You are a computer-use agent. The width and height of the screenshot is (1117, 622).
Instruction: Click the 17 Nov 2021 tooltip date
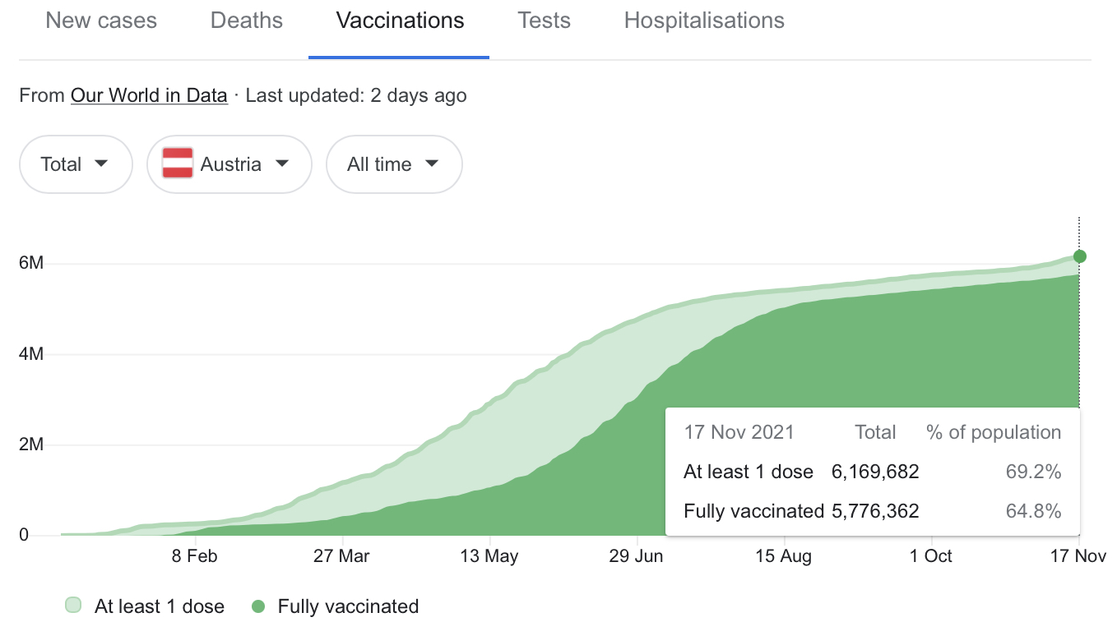pos(739,432)
